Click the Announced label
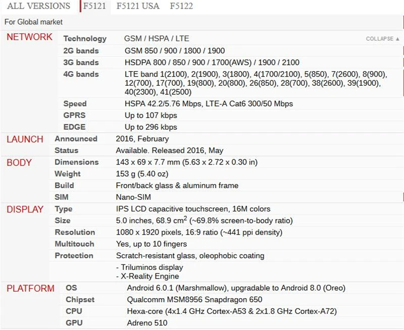The image size is (404, 330). tap(76, 139)
